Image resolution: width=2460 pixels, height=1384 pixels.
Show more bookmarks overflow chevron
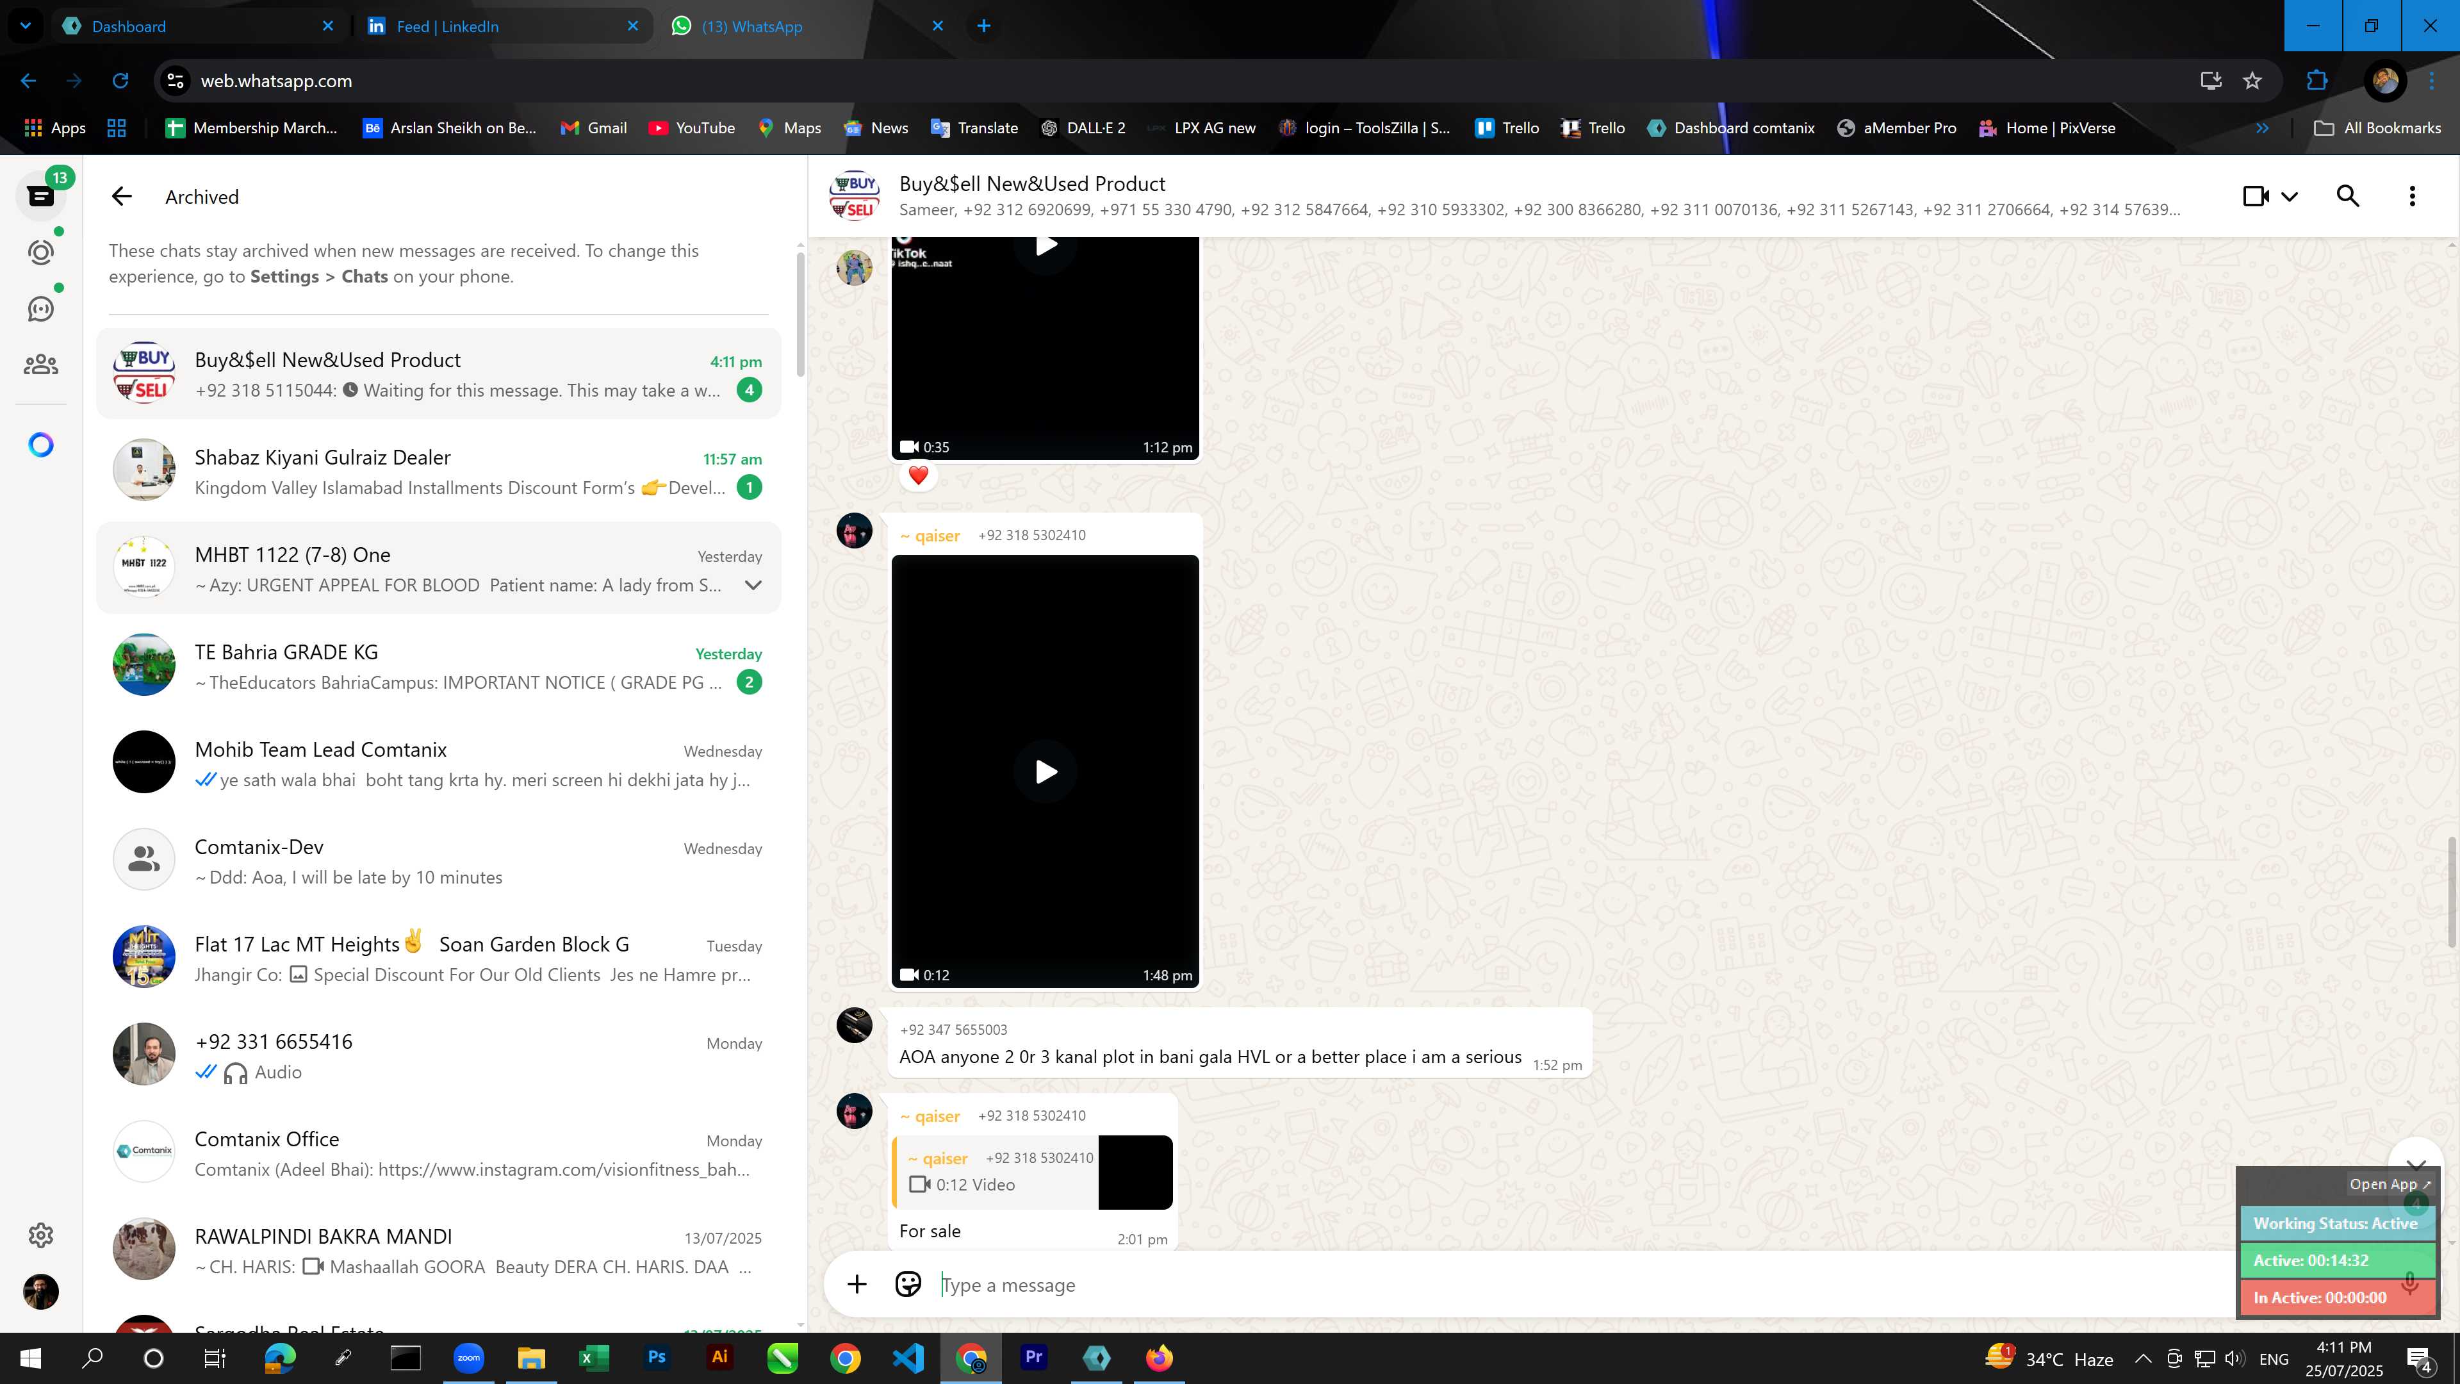coord(2262,128)
